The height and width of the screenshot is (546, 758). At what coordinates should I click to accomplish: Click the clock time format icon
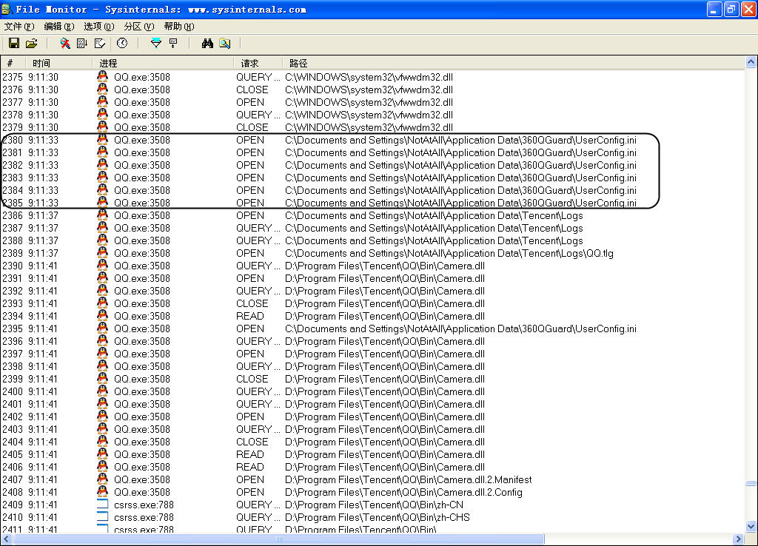click(122, 44)
